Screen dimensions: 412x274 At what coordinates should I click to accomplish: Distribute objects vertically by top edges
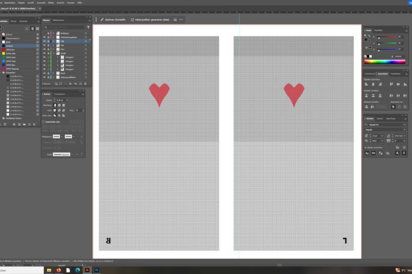tap(366, 95)
